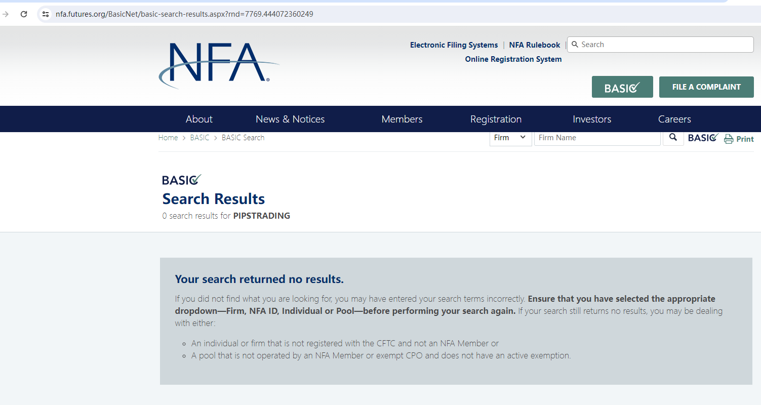
Task: Click the browser forward arrow
Action: coord(6,14)
